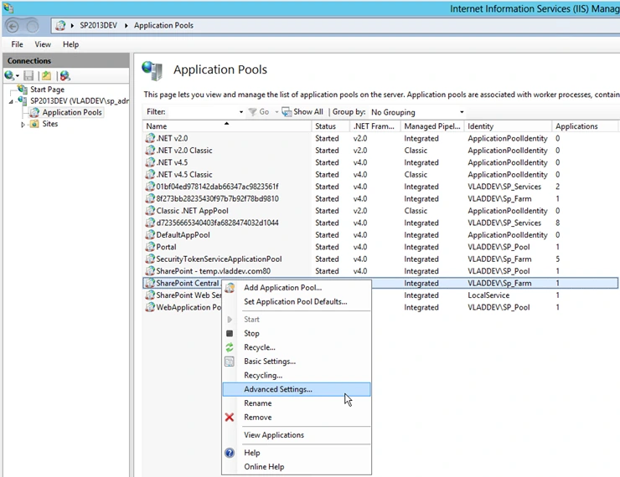
Task: Click the icon next to .NET v2.0 pool
Action: [x=150, y=138]
